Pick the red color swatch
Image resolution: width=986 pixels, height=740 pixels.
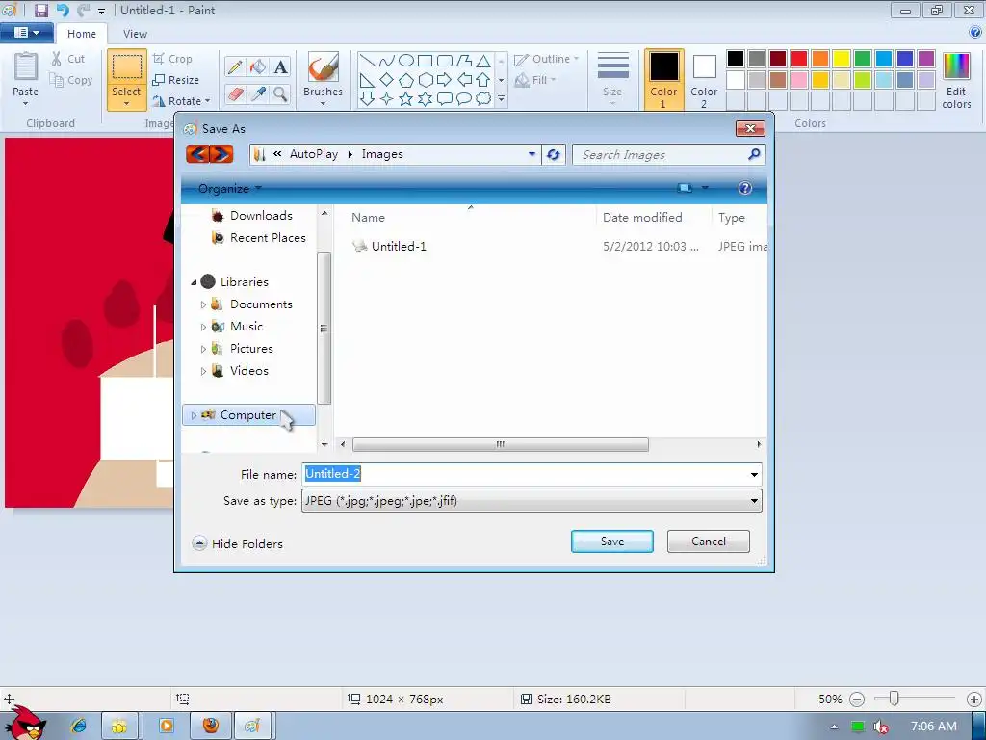(799, 59)
